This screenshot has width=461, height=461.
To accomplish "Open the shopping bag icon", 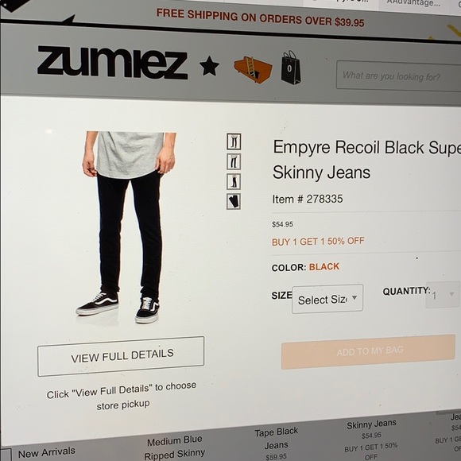I will point(291,68).
